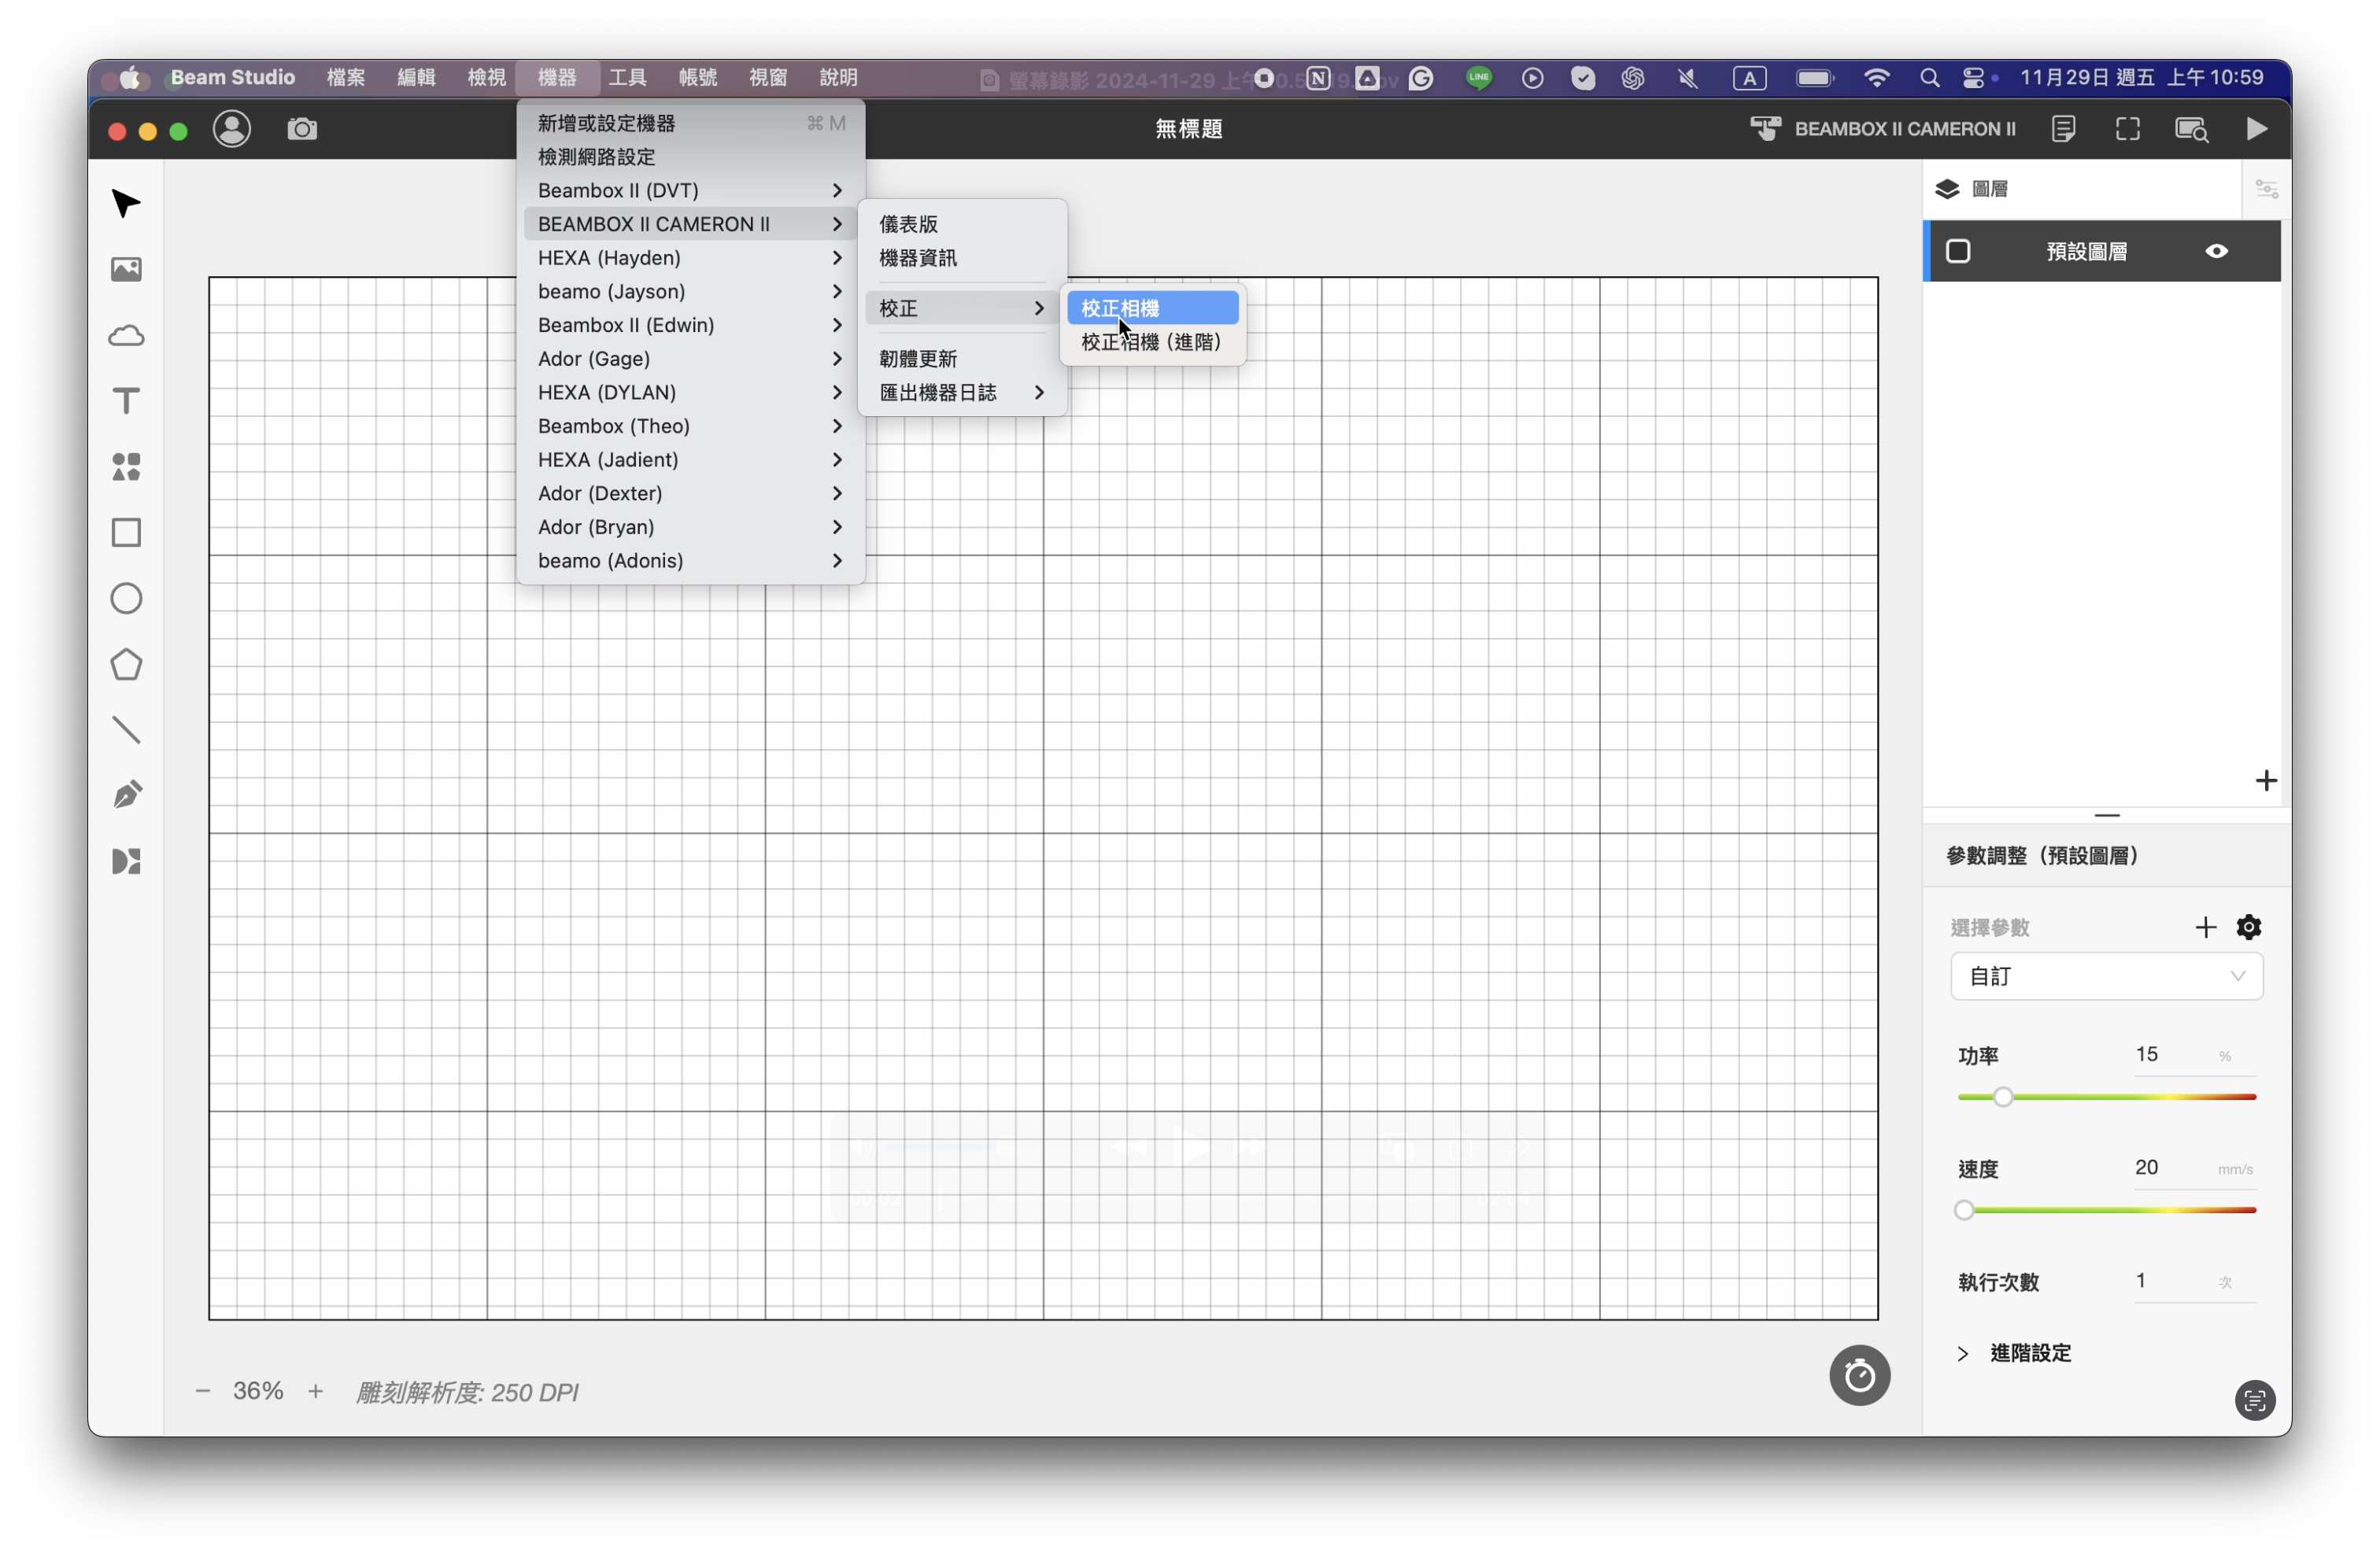Zoom out with minus button
Image resolution: width=2380 pixels, height=1553 pixels.
pos(203,1391)
